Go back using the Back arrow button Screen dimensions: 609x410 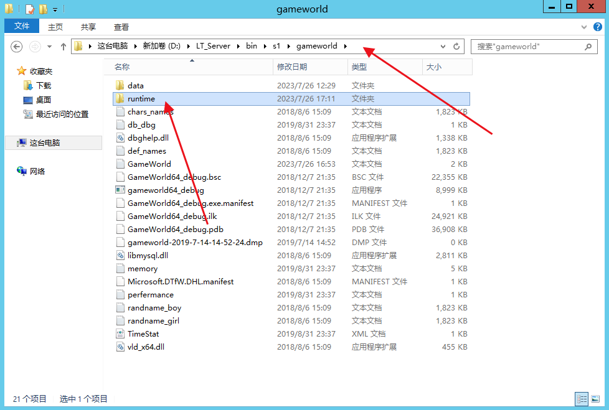pos(17,47)
